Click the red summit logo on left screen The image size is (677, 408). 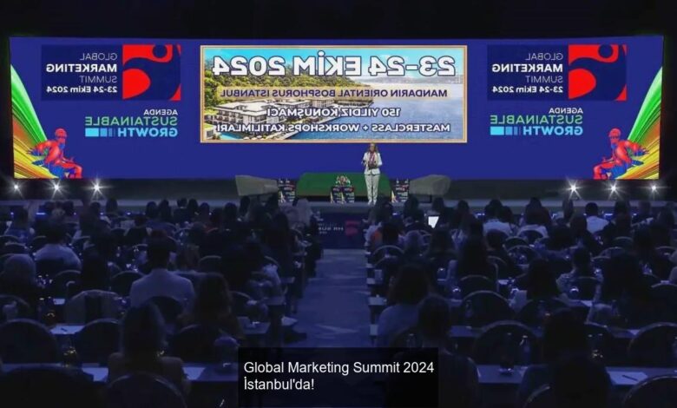(x=151, y=72)
